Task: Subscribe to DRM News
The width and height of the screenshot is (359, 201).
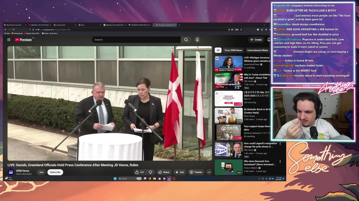Action: [55, 172]
